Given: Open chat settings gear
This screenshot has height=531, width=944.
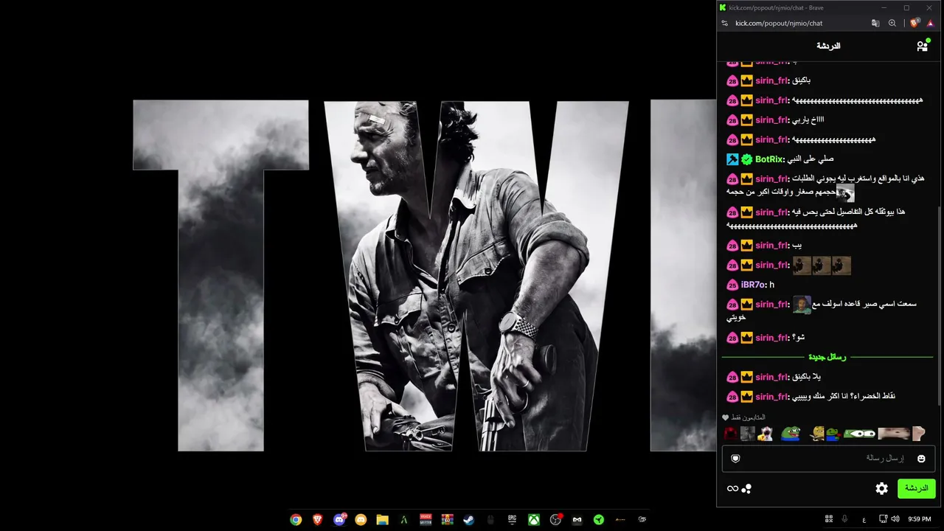Looking at the screenshot, I should click(x=881, y=488).
